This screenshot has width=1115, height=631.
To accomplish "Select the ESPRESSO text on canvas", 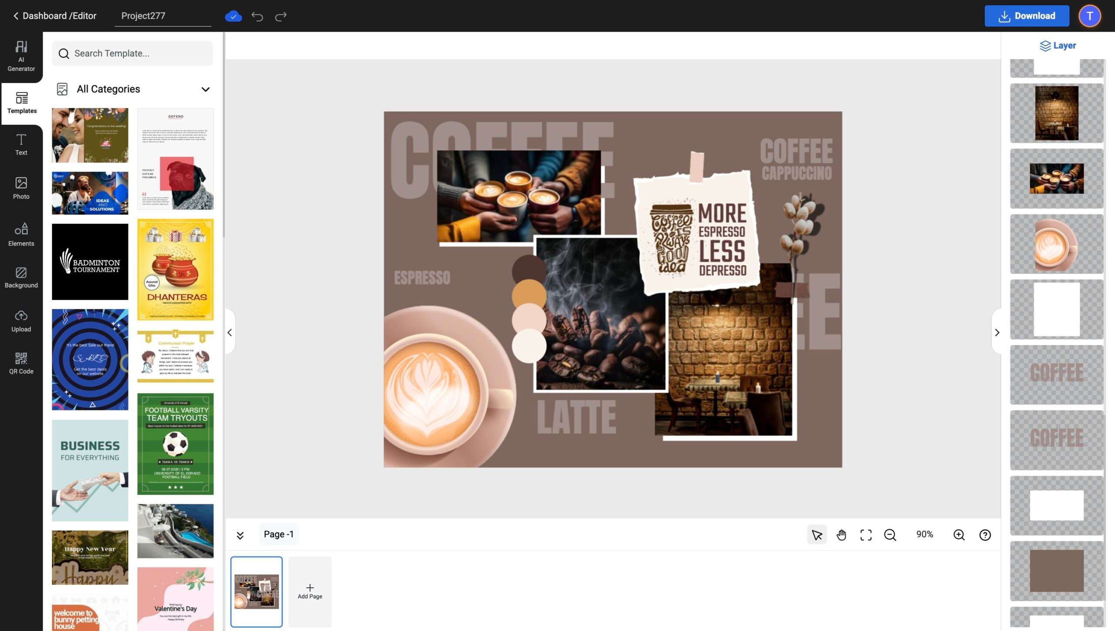I will pos(422,278).
